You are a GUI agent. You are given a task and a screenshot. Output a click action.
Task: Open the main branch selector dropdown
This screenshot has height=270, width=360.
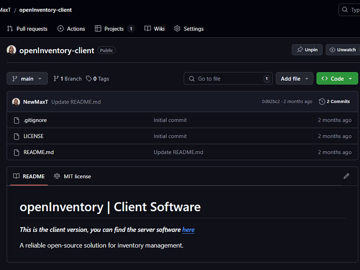27,79
